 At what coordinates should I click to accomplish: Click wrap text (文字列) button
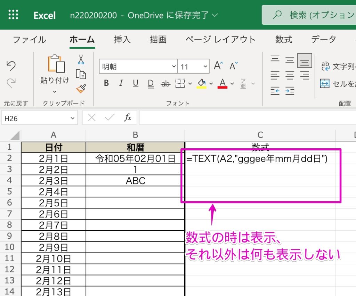pyautogui.click(x=338, y=66)
